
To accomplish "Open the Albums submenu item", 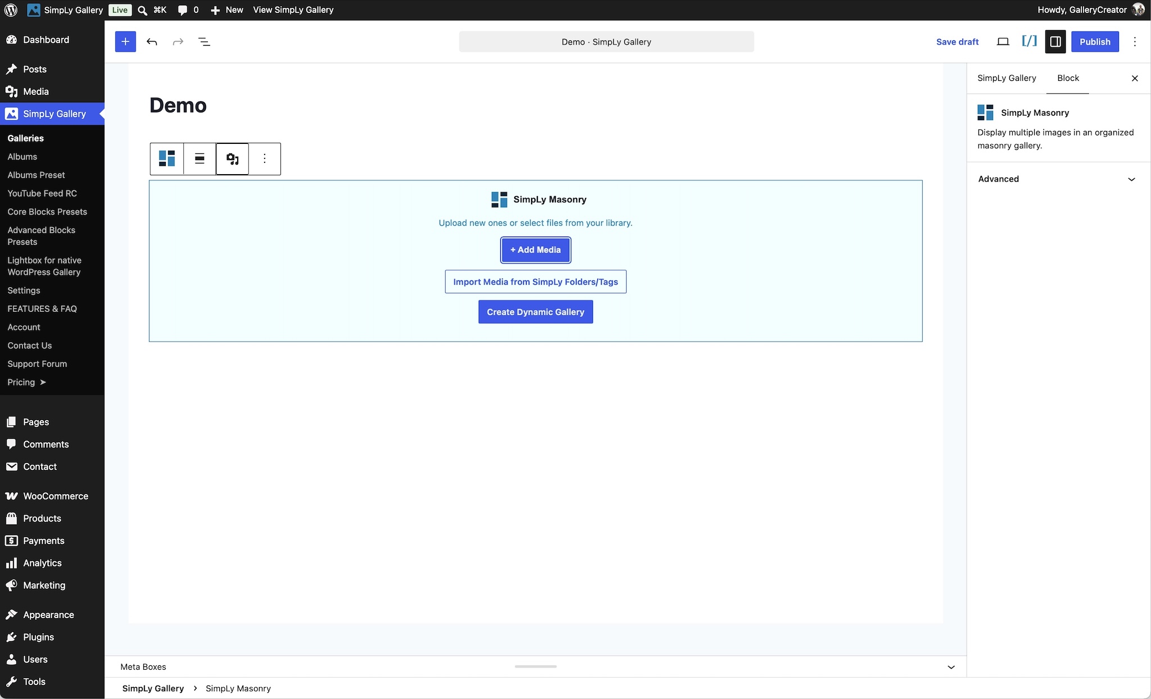I will 22,157.
